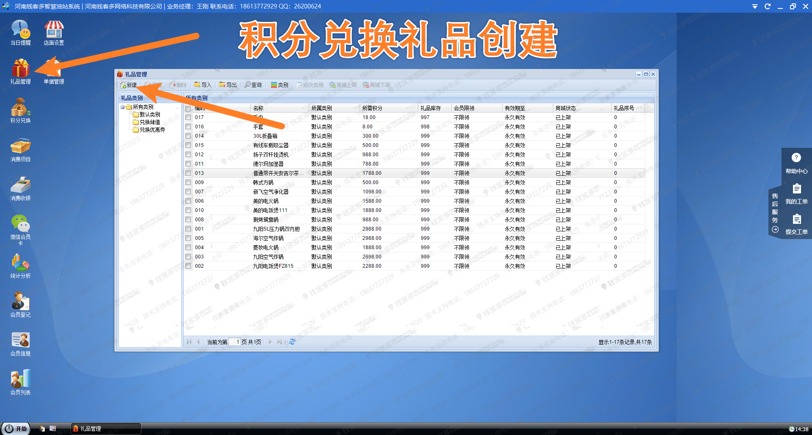Image resolution: width=812 pixels, height=435 pixels.
Task: Sort by the 有效期至 column header
Action: 527,108
